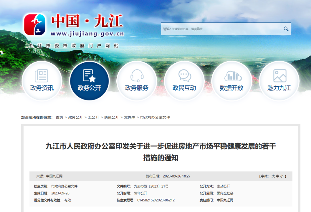Set font size to 中
This screenshot has height=212, width=311.
[x=278, y=176]
